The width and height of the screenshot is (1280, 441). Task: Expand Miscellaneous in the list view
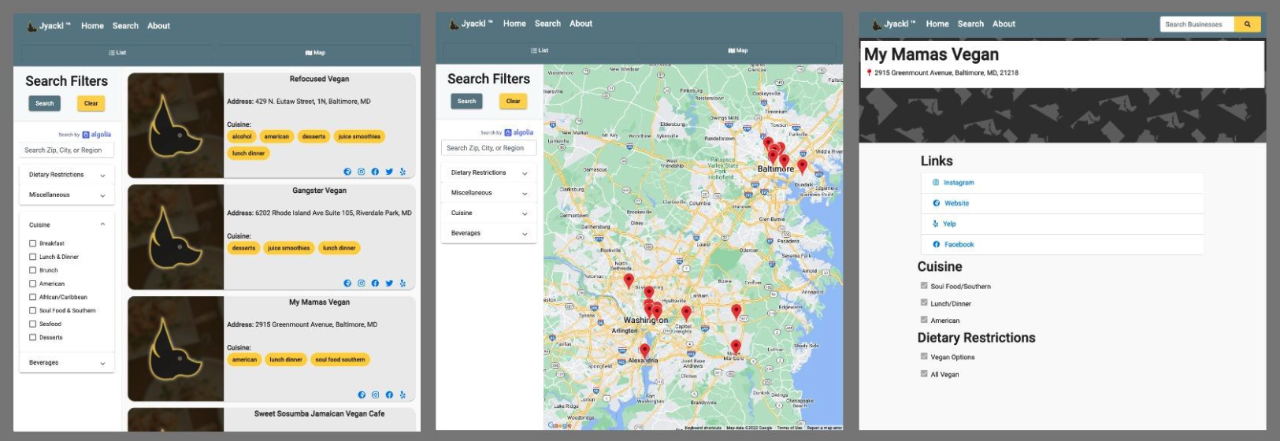click(x=67, y=195)
